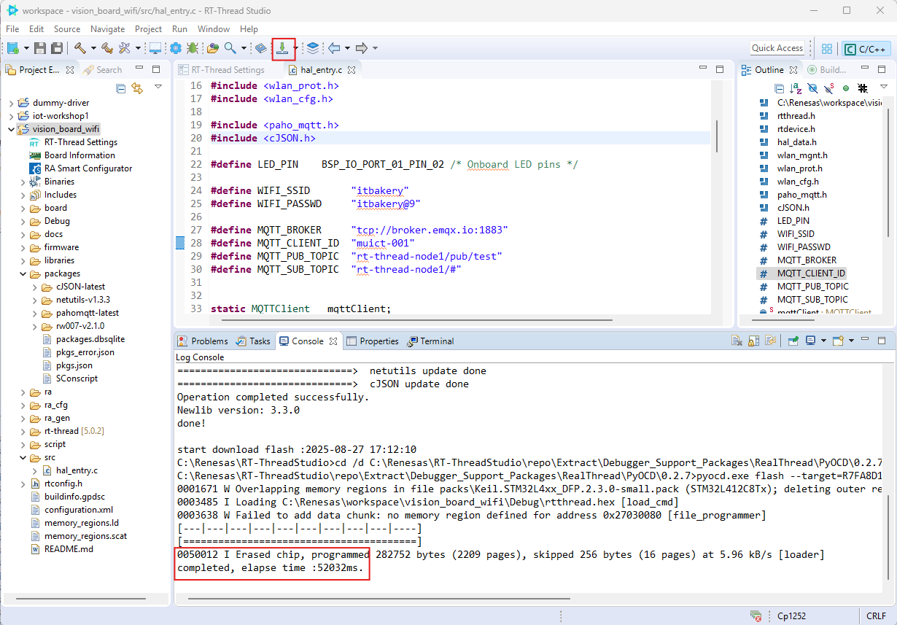Screen dimensions: 897x625
Task: Click inside the Quick Access search field
Action: (x=777, y=48)
